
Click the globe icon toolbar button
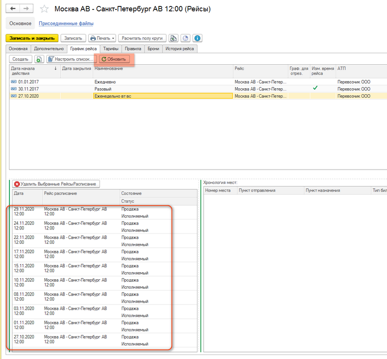(185, 38)
